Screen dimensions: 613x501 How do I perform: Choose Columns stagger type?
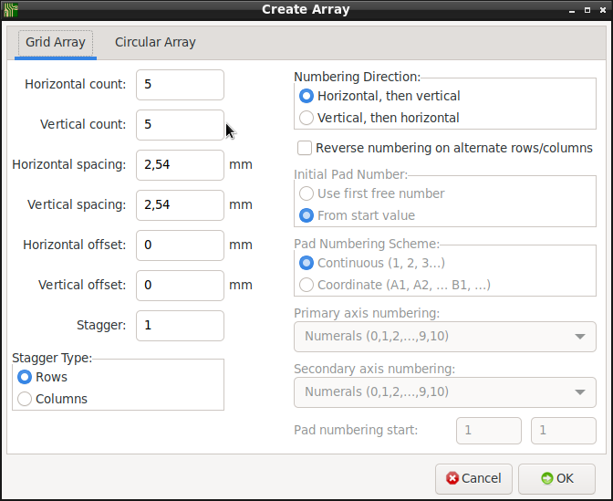(x=52, y=399)
